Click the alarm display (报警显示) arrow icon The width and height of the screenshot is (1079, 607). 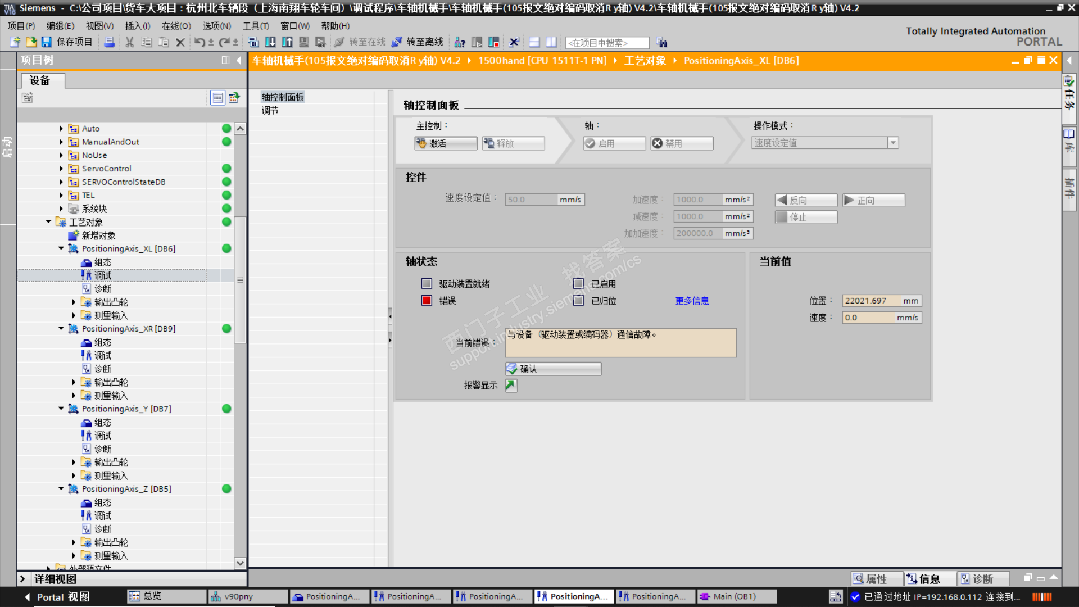pyautogui.click(x=510, y=386)
